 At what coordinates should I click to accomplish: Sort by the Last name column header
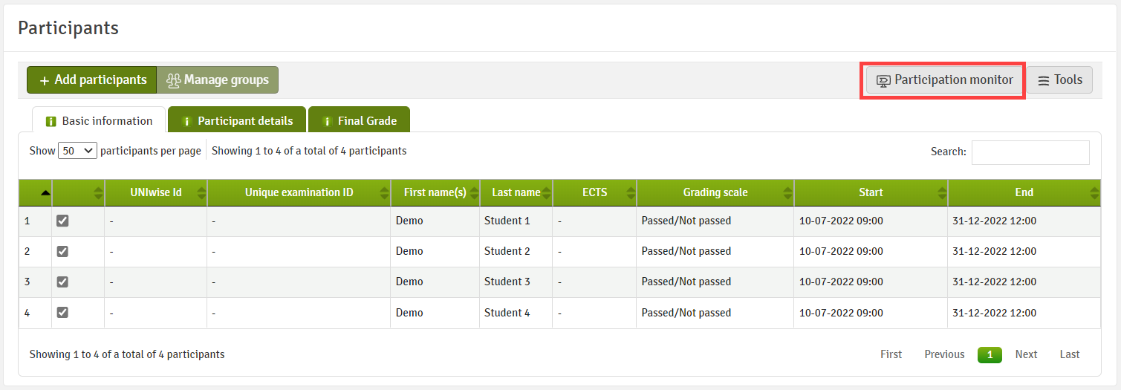point(516,192)
